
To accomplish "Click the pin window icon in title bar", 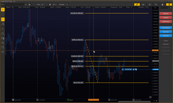I will [x=162, y=1].
